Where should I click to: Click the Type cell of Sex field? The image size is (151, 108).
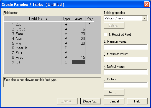66,53
